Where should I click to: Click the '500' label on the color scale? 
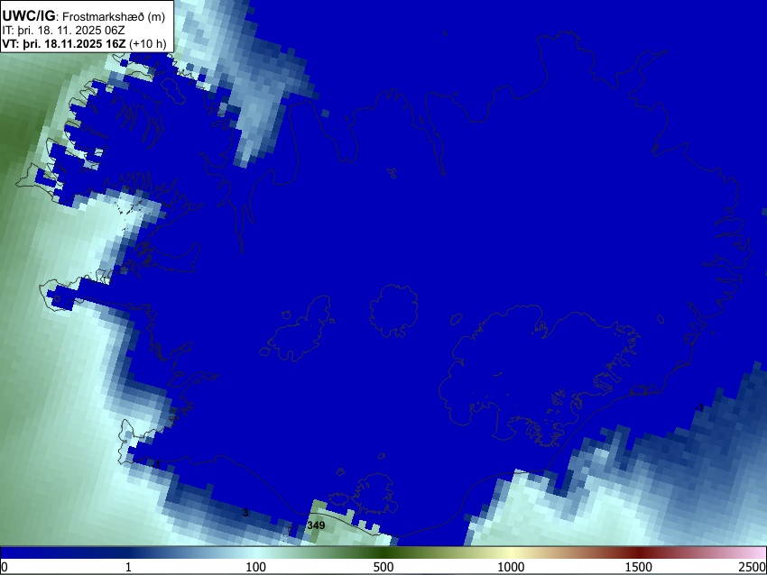pyautogui.click(x=383, y=567)
